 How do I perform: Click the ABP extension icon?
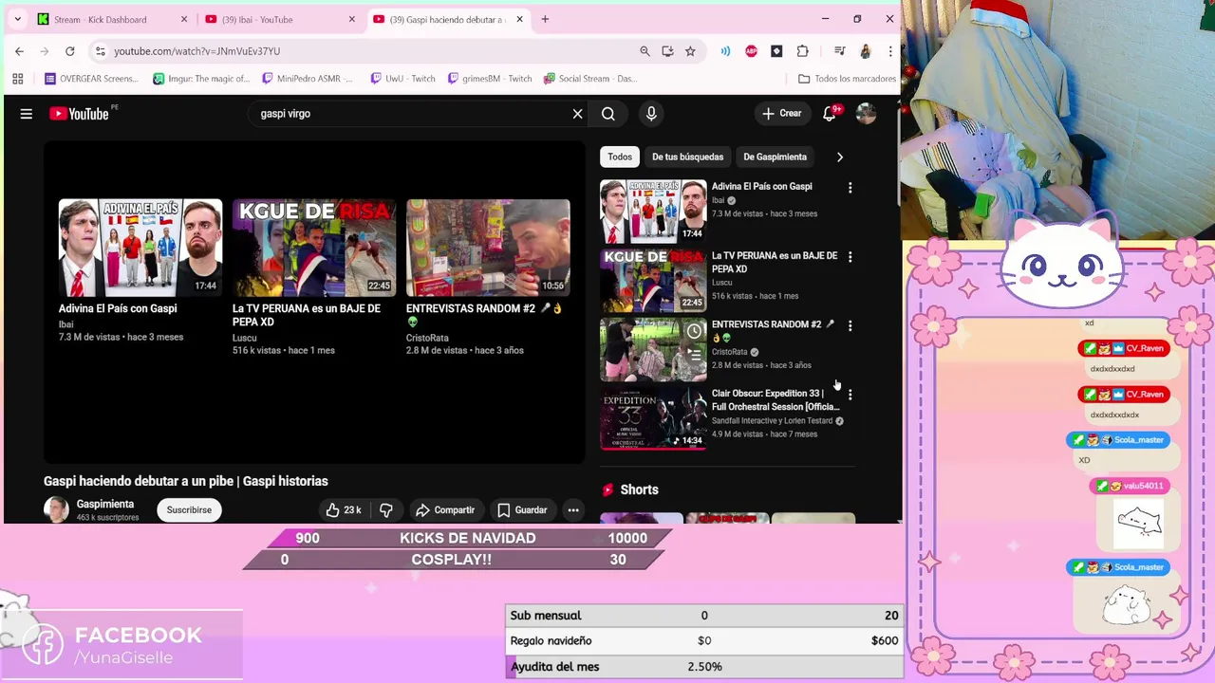(751, 51)
